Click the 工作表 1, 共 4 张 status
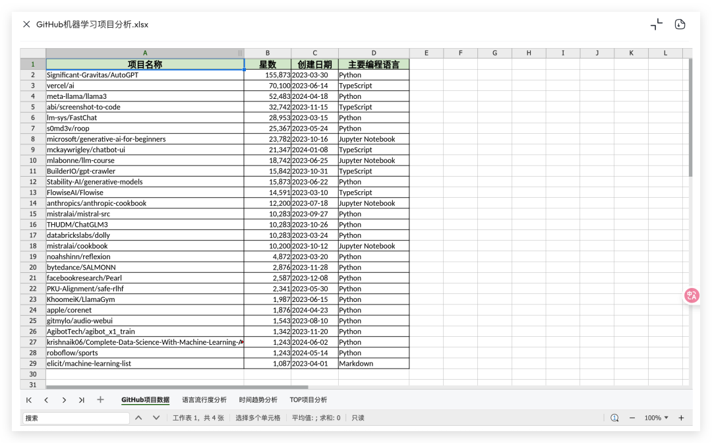712x443 pixels. point(198,418)
